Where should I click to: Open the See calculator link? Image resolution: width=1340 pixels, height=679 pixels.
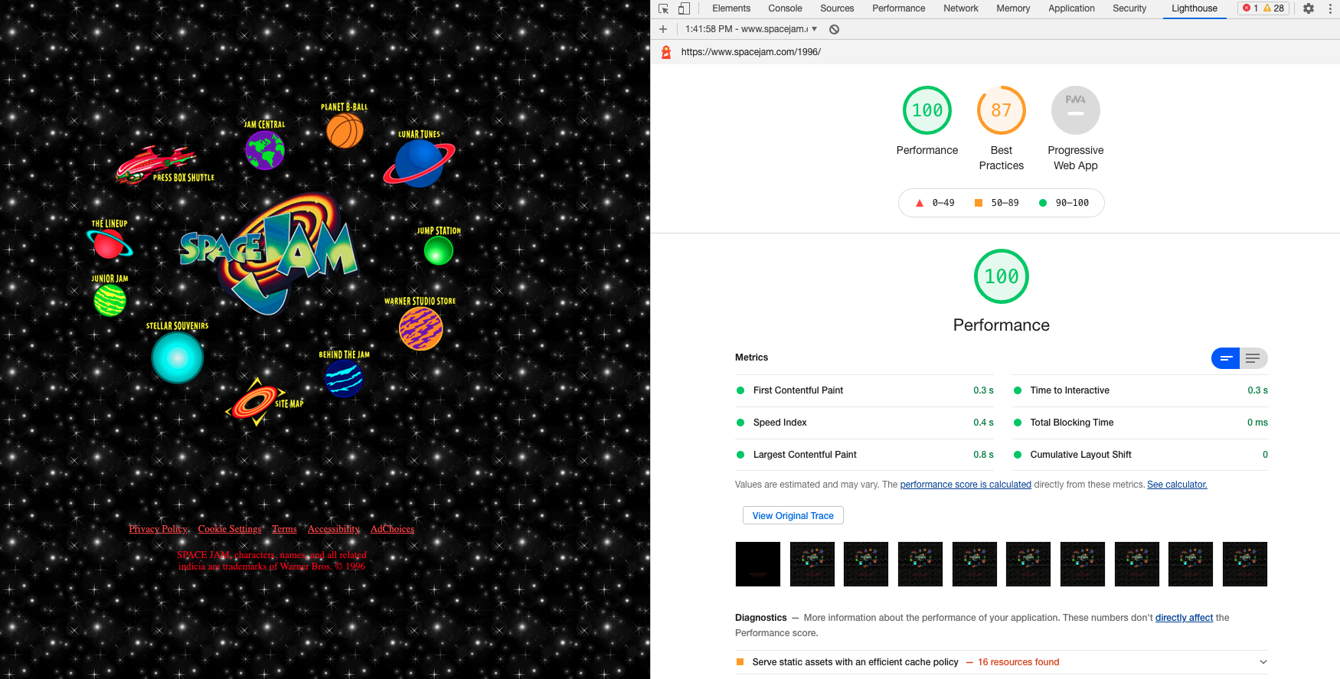[1177, 485]
